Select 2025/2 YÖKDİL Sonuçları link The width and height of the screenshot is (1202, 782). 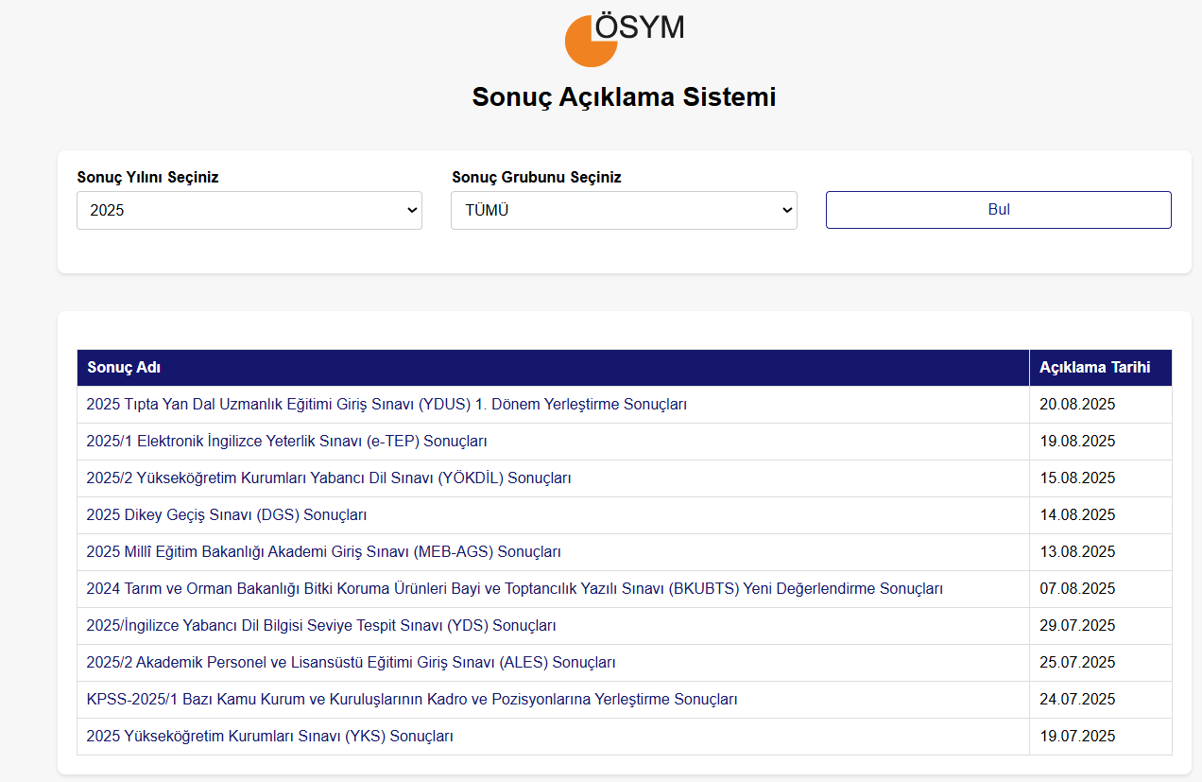click(x=329, y=478)
